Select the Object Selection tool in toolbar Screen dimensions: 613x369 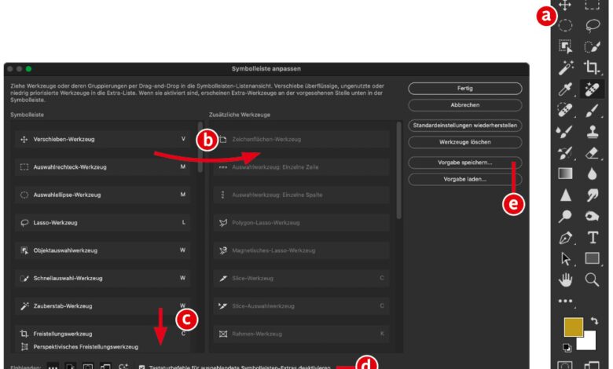[565, 46]
